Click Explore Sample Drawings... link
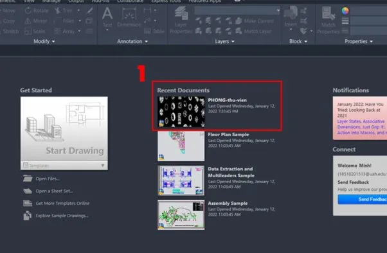The height and width of the screenshot is (253, 387). [62, 216]
